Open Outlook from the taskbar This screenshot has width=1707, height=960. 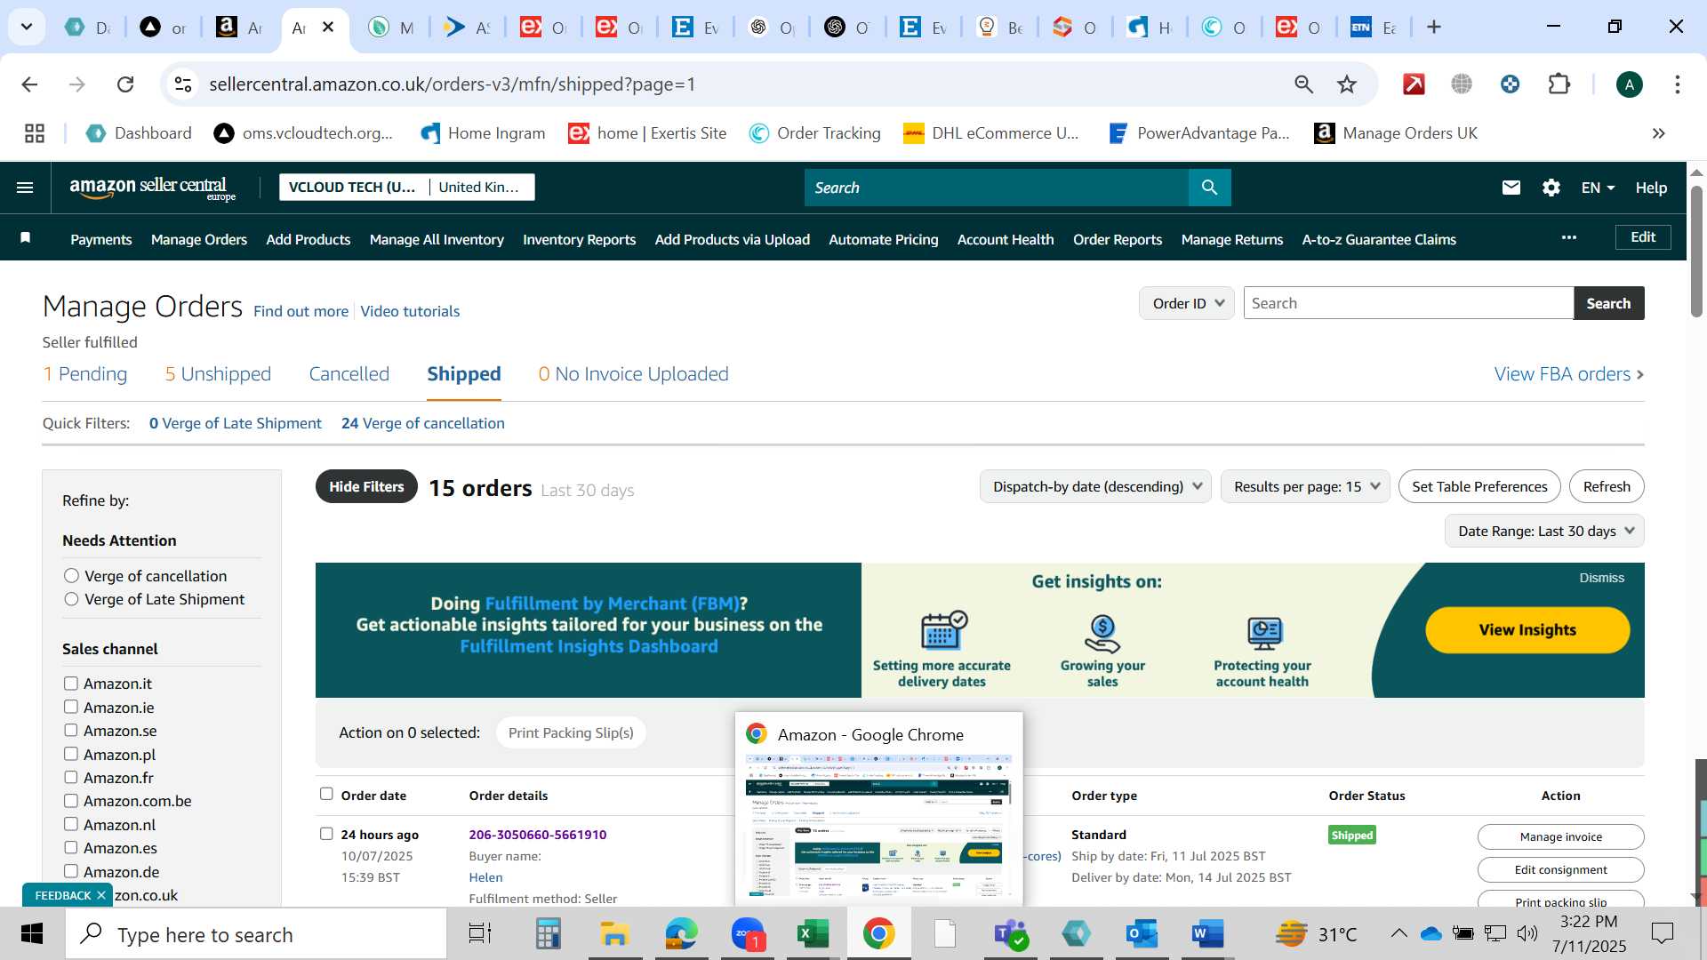1141,934
